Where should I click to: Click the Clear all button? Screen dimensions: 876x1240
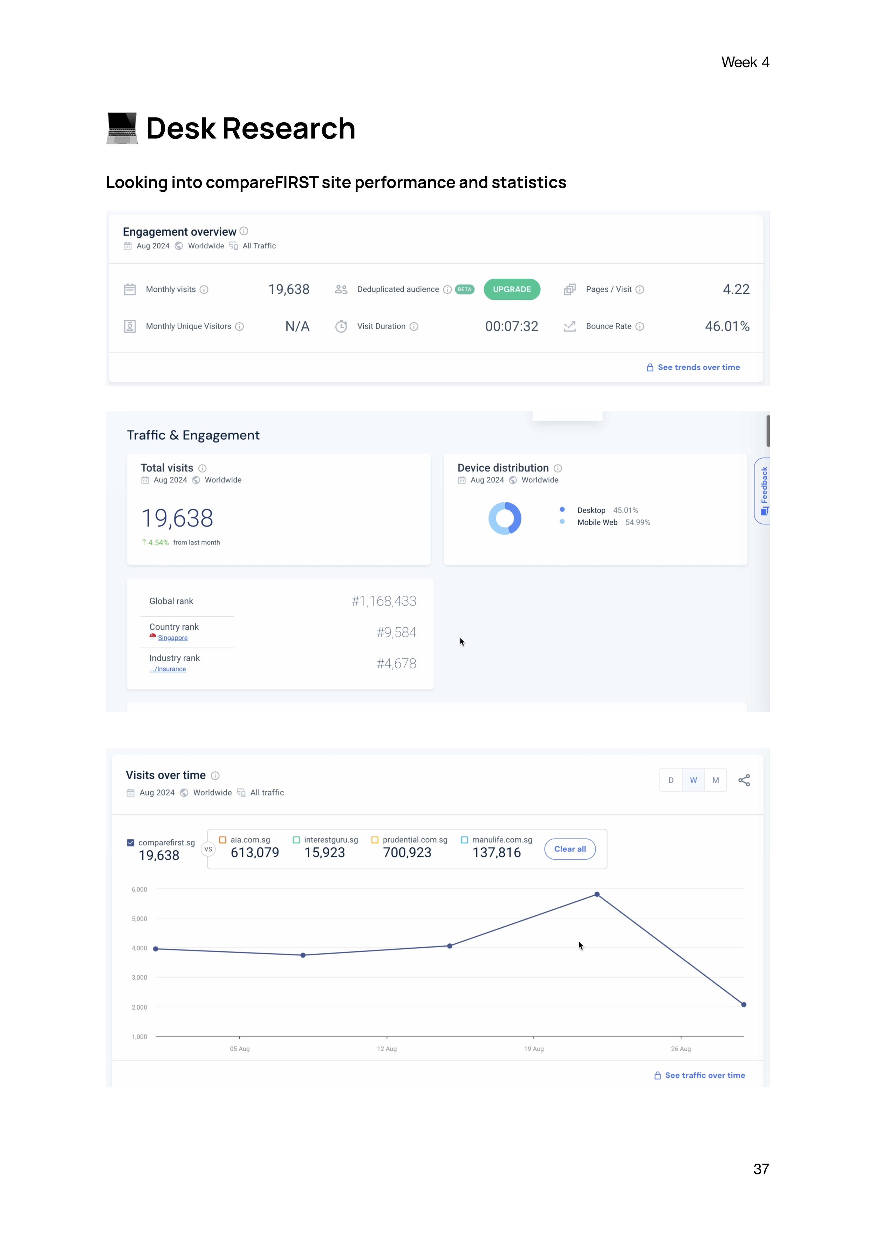click(570, 849)
